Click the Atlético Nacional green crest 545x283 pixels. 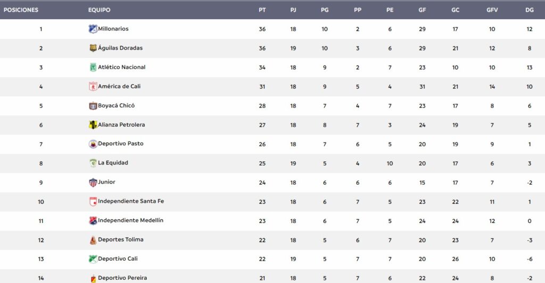tap(93, 67)
